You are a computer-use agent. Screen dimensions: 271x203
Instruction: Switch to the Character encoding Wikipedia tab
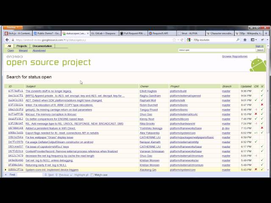tap(220, 33)
